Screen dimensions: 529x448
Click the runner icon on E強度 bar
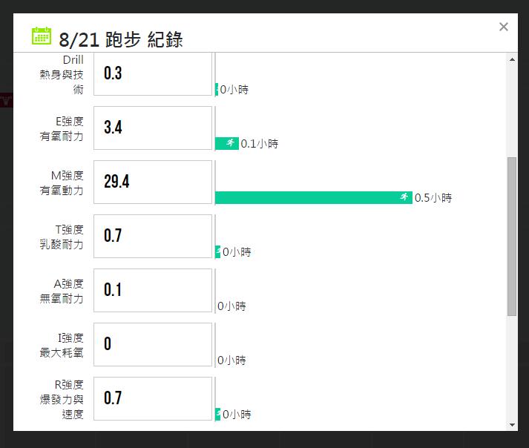(x=231, y=143)
